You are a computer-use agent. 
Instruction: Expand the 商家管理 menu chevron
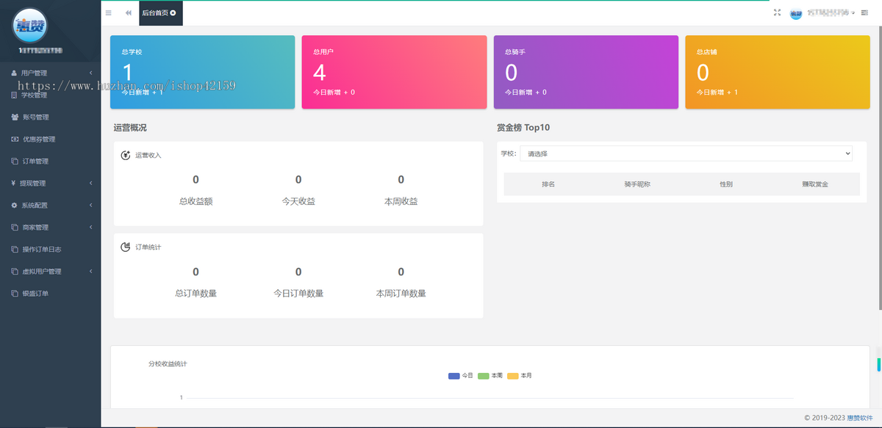click(x=90, y=227)
